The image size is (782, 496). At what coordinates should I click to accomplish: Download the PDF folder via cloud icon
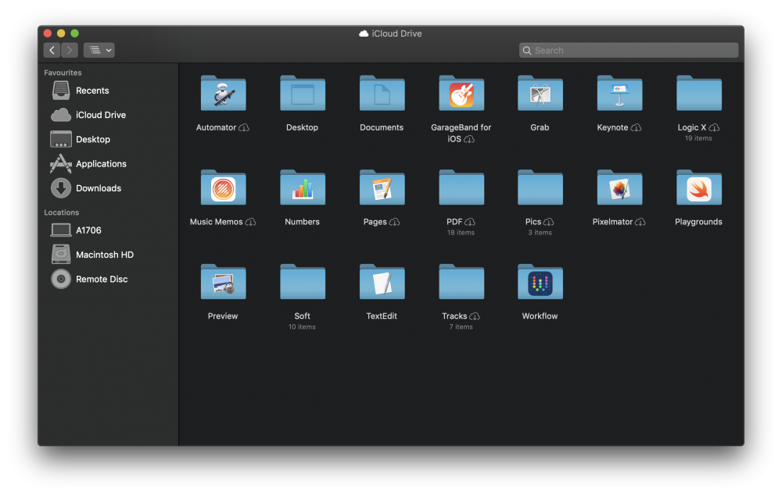click(x=470, y=222)
